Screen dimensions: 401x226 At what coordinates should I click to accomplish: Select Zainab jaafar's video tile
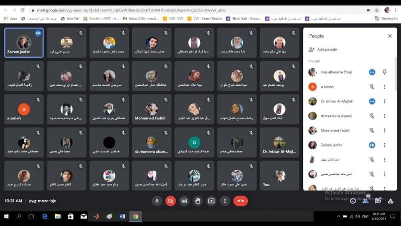pyautogui.click(x=24, y=43)
